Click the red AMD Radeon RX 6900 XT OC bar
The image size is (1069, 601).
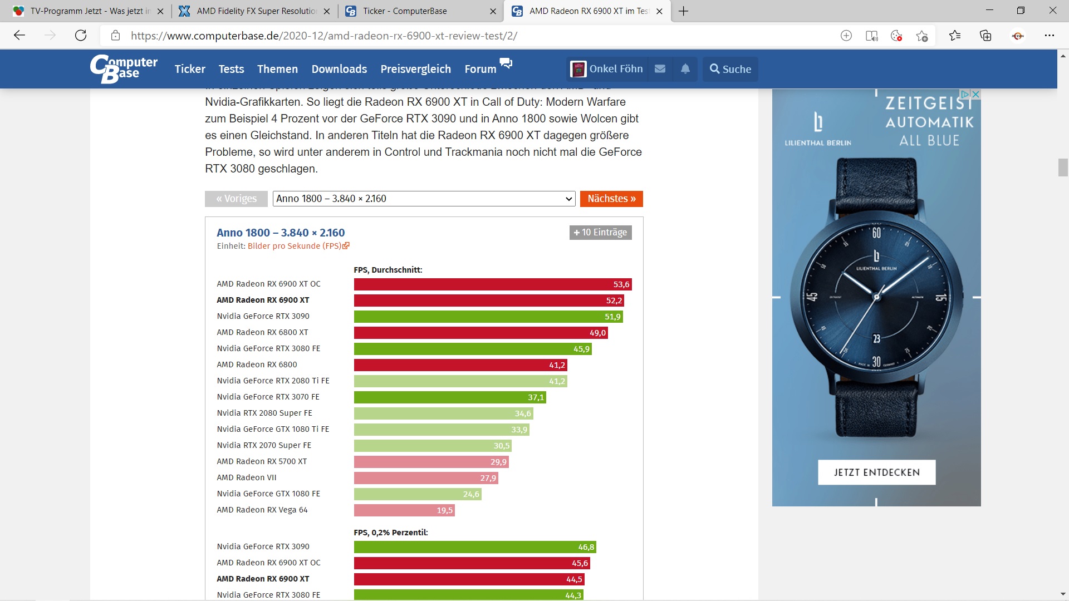click(493, 284)
